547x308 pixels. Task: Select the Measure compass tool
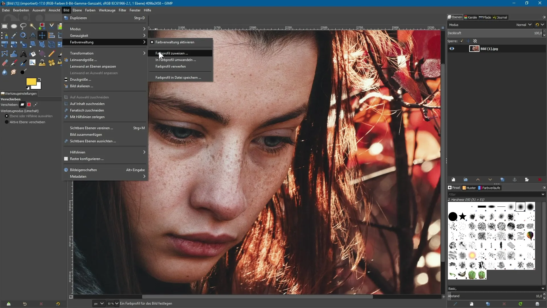[33, 35]
